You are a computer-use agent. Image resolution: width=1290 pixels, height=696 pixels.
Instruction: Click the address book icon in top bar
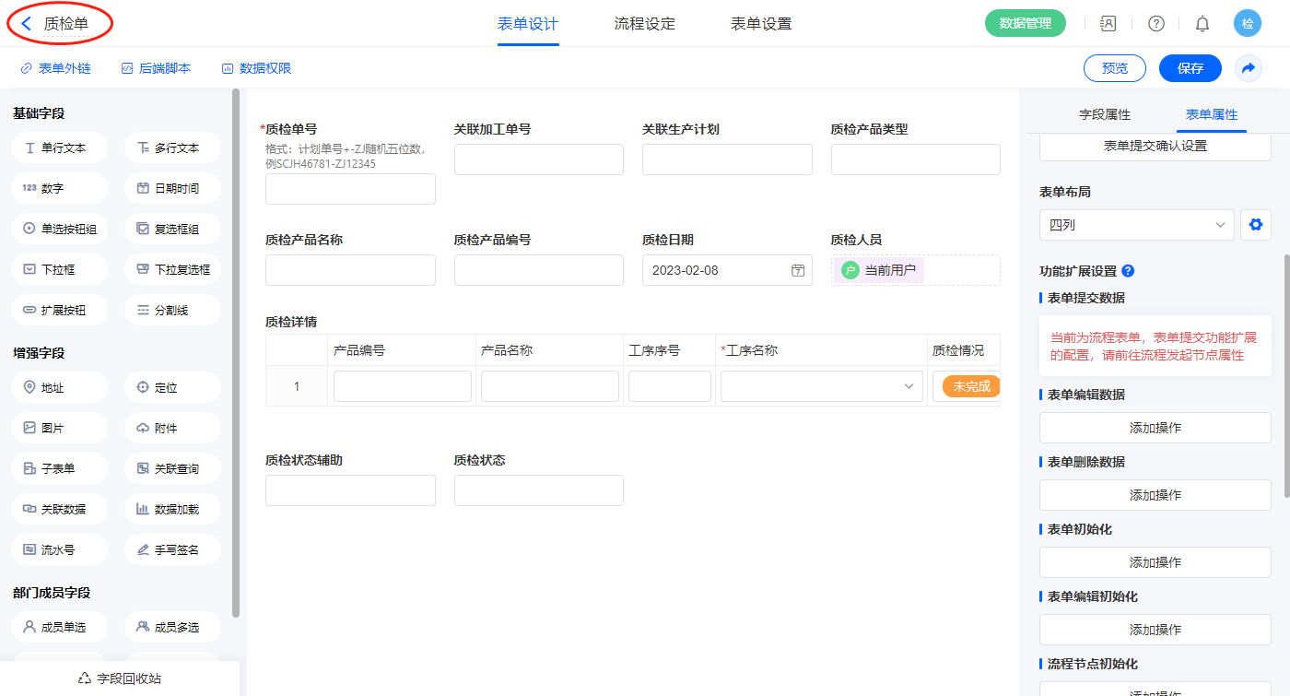pyautogui.click(x=1108, y=24)
